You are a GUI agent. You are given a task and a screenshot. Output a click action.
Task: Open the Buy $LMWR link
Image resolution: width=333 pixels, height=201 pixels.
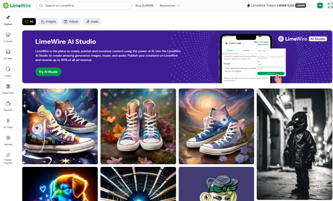pos(144,5)
